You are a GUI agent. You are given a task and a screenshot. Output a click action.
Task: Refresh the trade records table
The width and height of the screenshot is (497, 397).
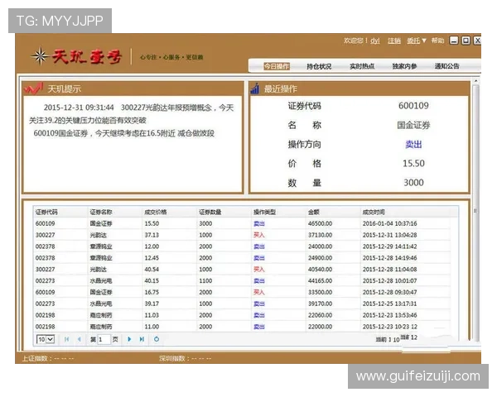(157, 339)
